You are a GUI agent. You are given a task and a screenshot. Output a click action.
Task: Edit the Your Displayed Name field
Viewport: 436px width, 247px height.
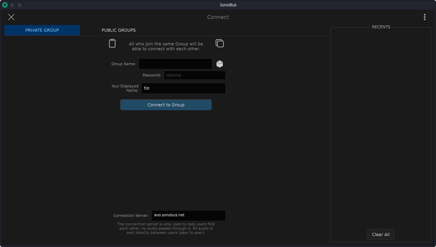tap(183, 88)
